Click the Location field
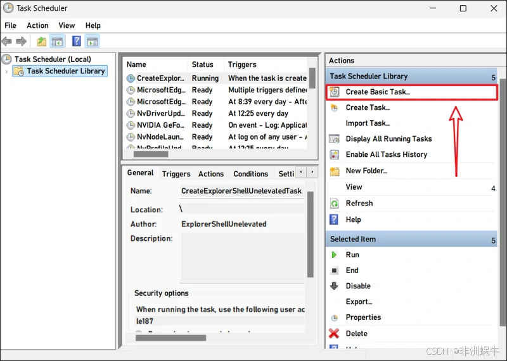Image resolution: width=507 pixels, height=361 pixels. pyautogui.click(x=241, y=209)
